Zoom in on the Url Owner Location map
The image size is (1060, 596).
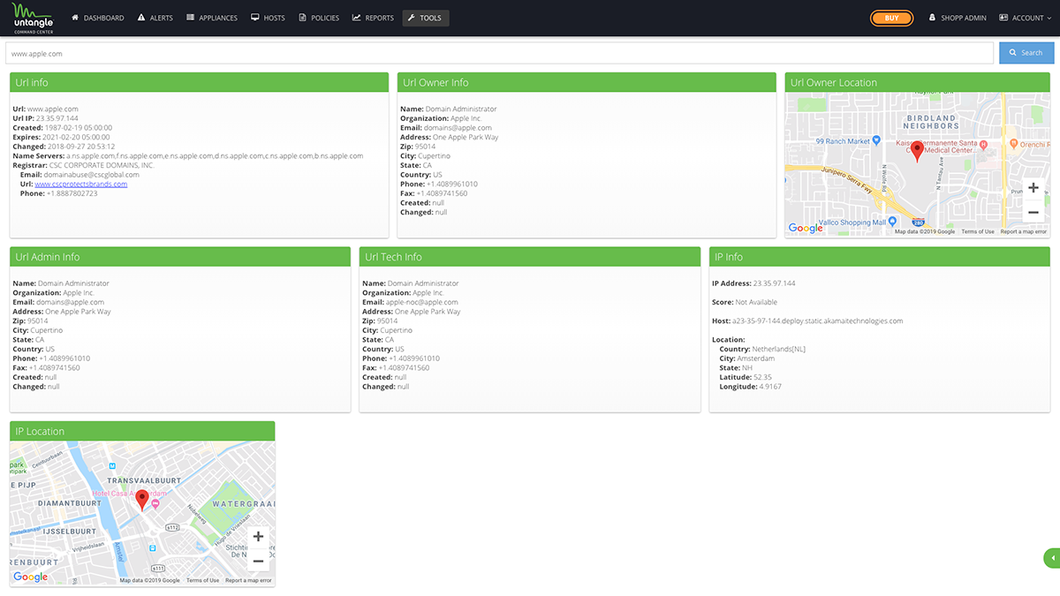click(x=1033, y=187)
